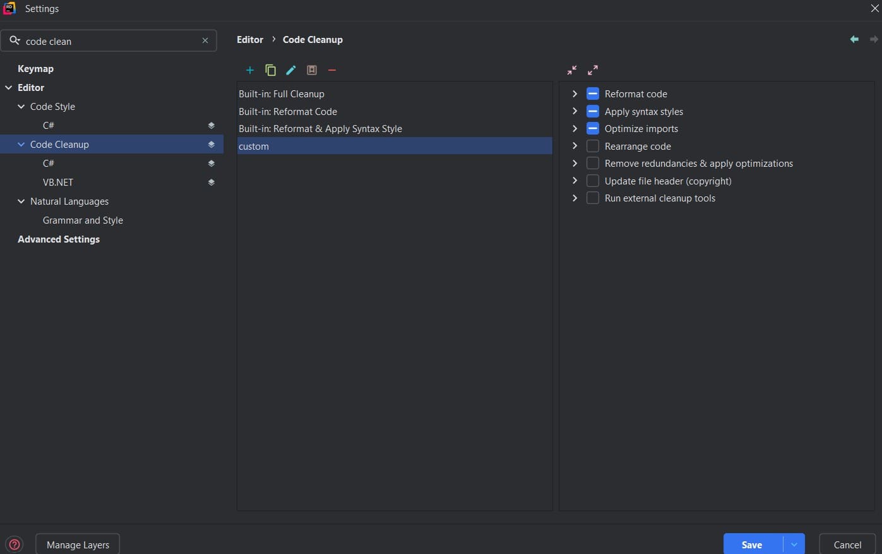This screenshot has width=882, height=554.
Task: Expand the Run external cleanup tools group
Action: tap(575, 198)
